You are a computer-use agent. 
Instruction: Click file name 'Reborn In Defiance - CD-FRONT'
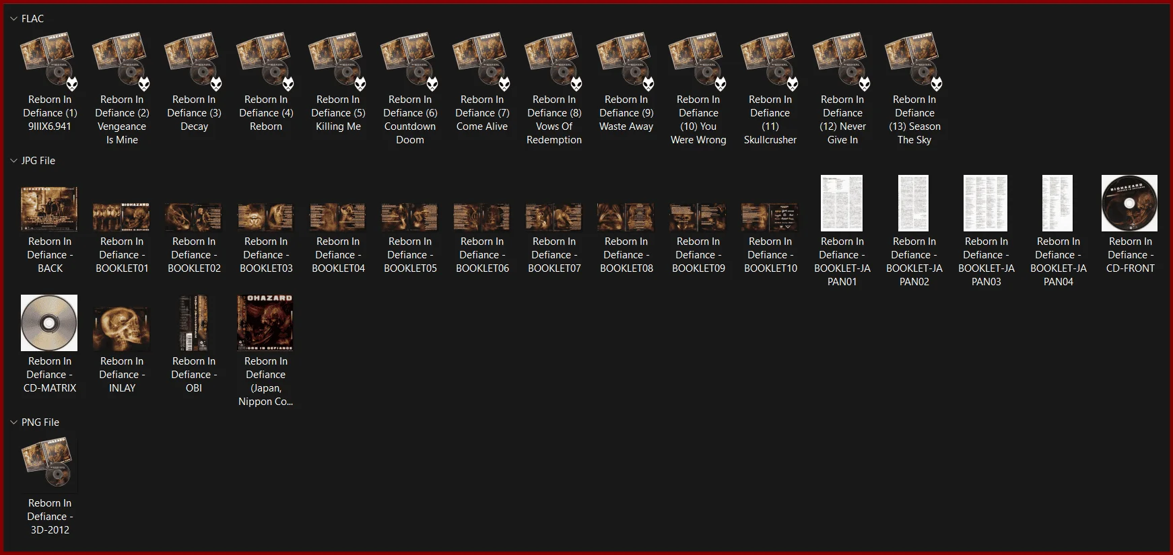[1131, 255]
